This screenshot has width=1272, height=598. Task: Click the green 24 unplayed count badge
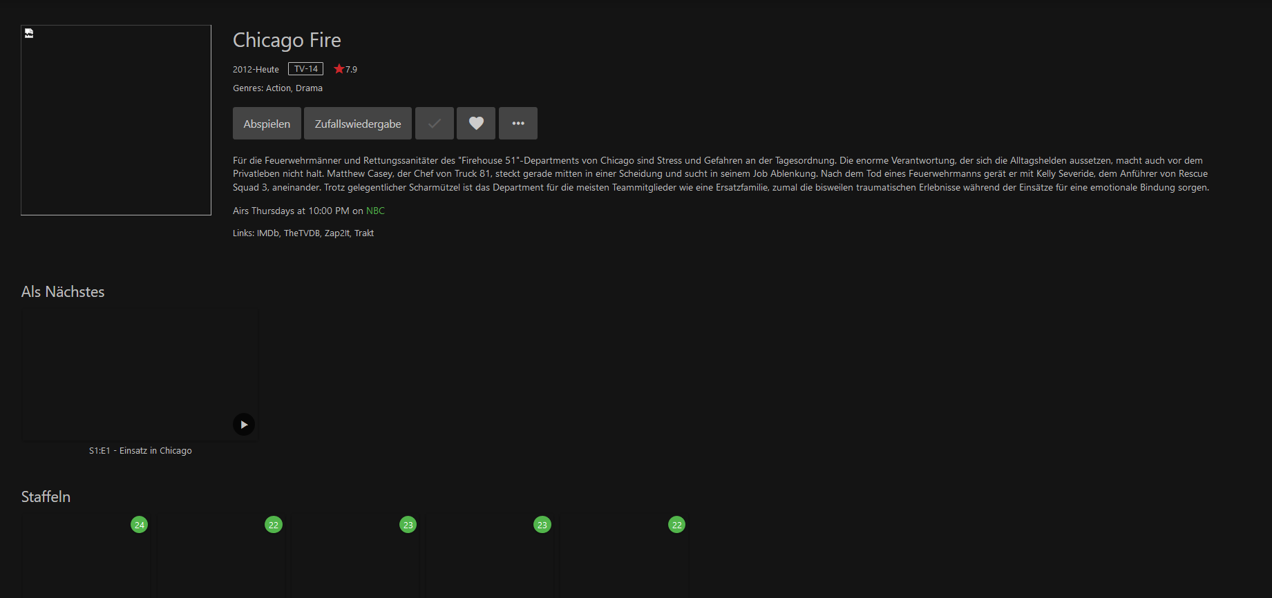click(x=140, y=525)
